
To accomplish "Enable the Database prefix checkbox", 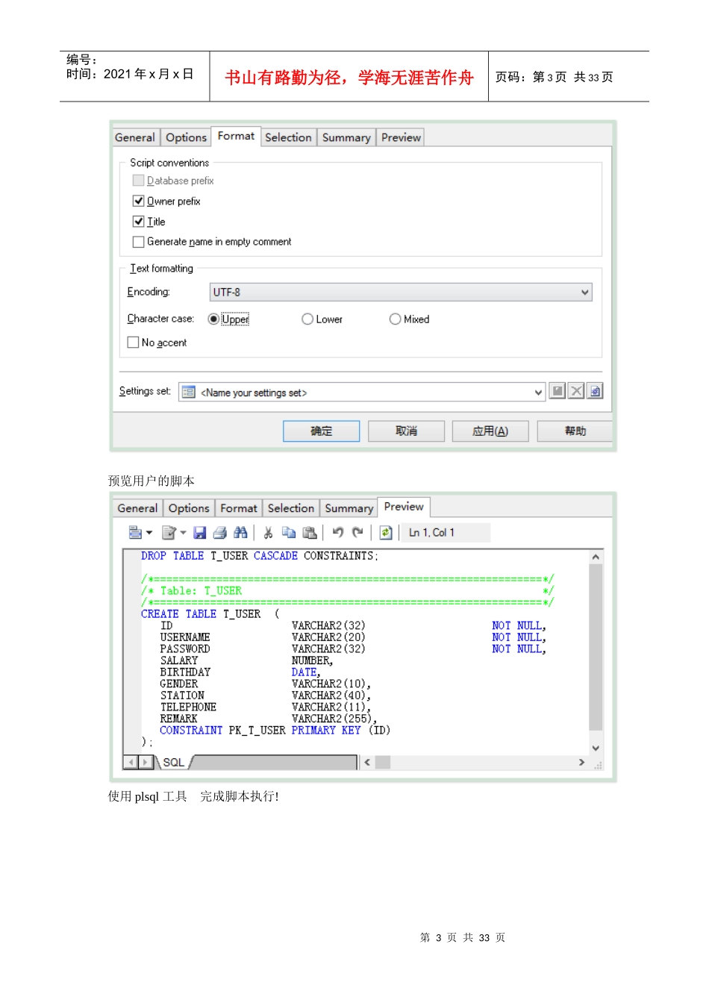I will 138,181.
